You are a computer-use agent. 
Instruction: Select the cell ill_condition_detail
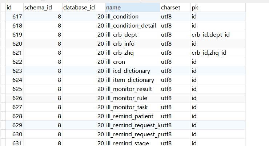(133, 26)
